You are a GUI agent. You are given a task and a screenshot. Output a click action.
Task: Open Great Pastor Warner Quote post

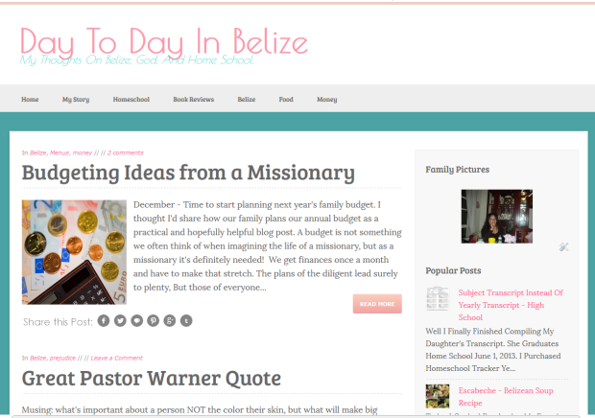(x=151, y=379)
